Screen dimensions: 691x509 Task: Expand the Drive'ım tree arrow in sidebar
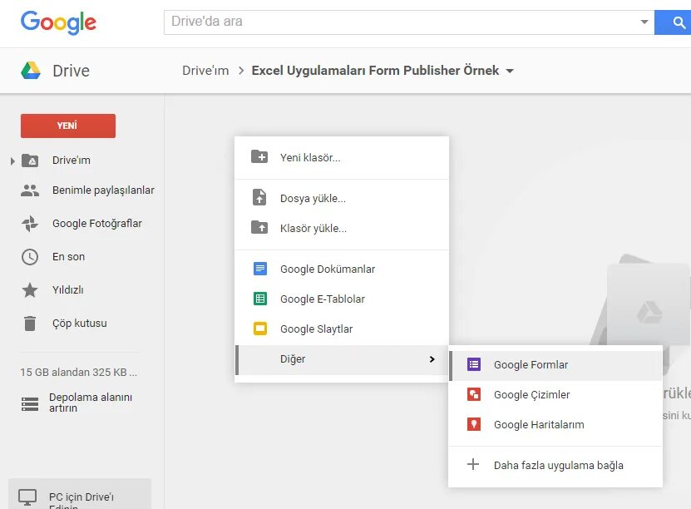click(x=12, y=161)
